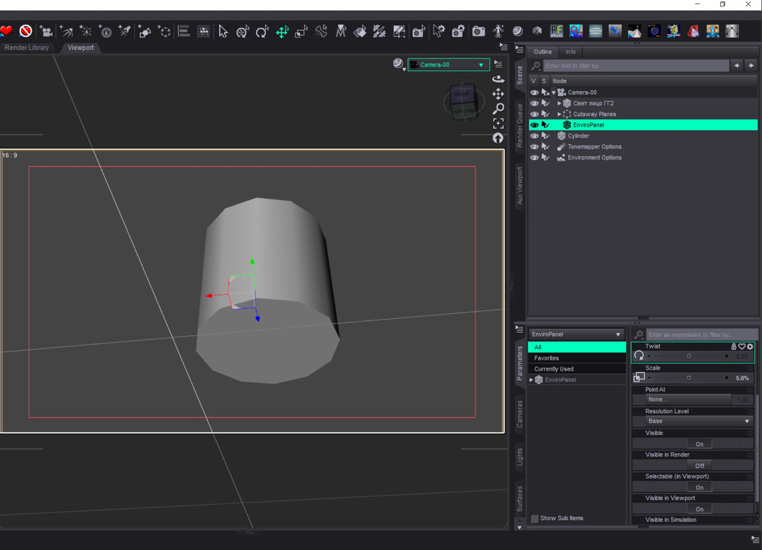The image size is (762, 550).
Task: Open the viewport options menu icon
Action: click(498, 64)
